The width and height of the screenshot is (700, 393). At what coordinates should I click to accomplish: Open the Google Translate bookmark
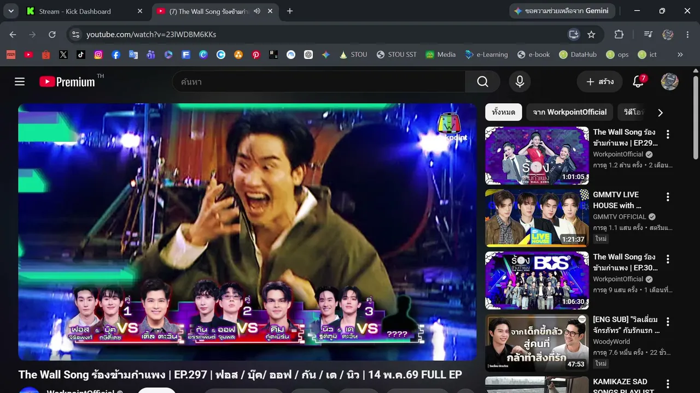[x=133, y=55]
